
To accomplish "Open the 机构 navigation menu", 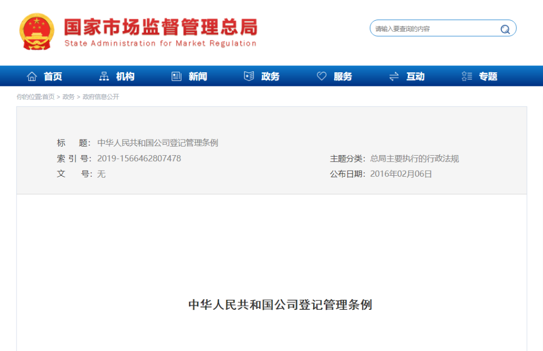I will [x=125, y=76].
